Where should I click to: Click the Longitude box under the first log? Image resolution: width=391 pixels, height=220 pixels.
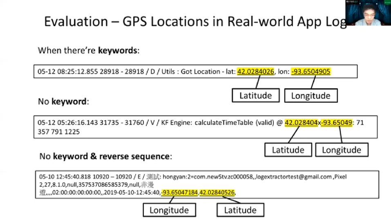[311, 95]
